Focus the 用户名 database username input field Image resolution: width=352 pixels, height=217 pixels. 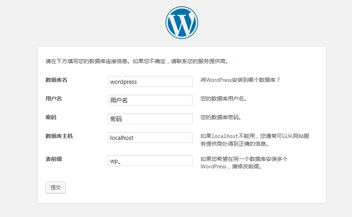click(x=150, y=100)
